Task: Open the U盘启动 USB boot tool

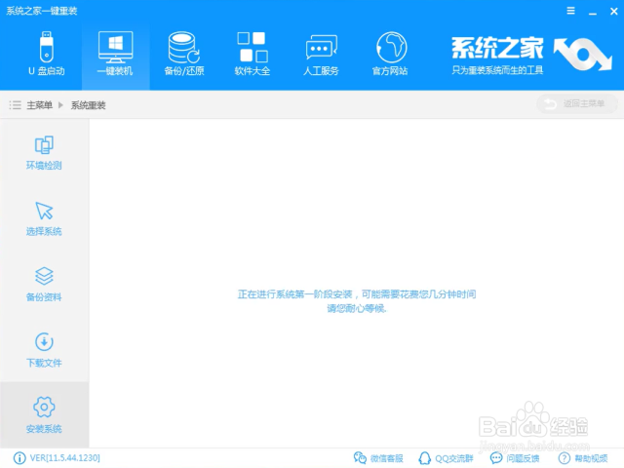Action: [x=47, y=54]
